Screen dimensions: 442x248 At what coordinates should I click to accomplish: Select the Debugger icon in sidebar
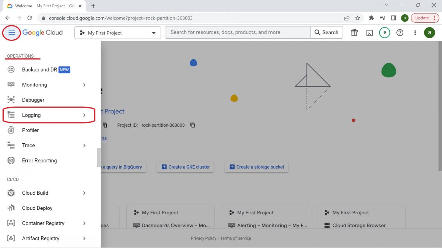[10, 100]
